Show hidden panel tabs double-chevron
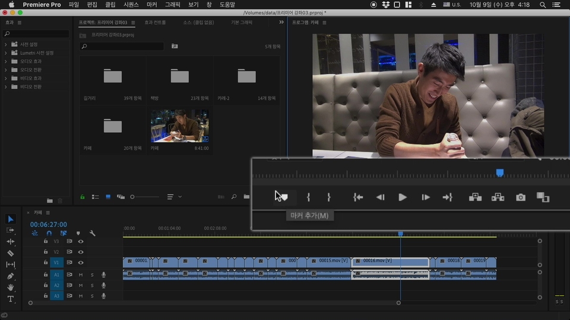Viewport: 570px width, 320px height. [281, 22]
